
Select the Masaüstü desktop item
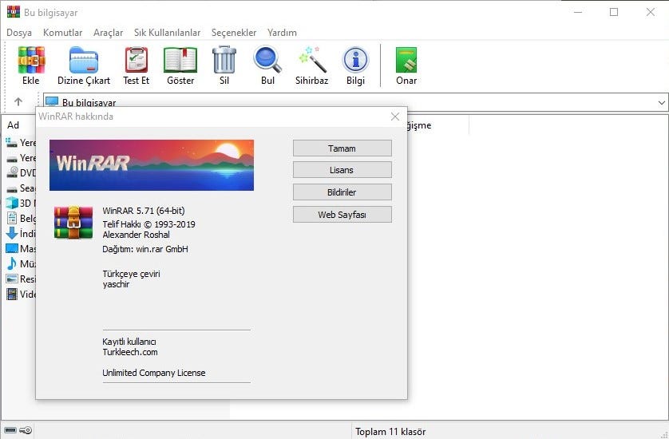[x=21, y=249]
